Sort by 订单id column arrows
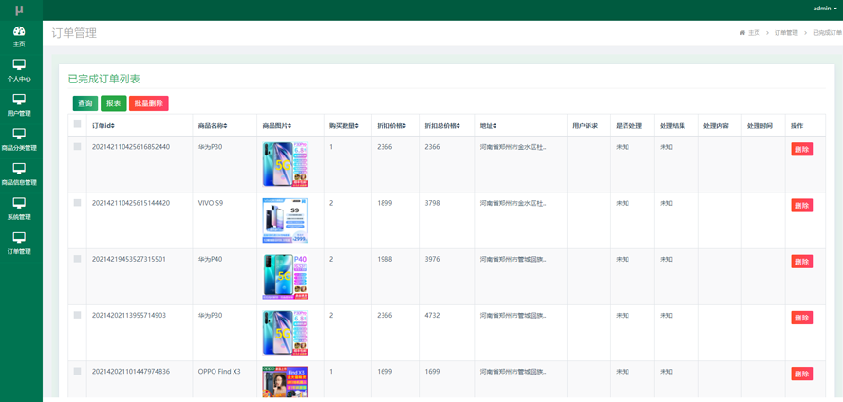This screenshot has width=843, height=402. click(113, 126)
